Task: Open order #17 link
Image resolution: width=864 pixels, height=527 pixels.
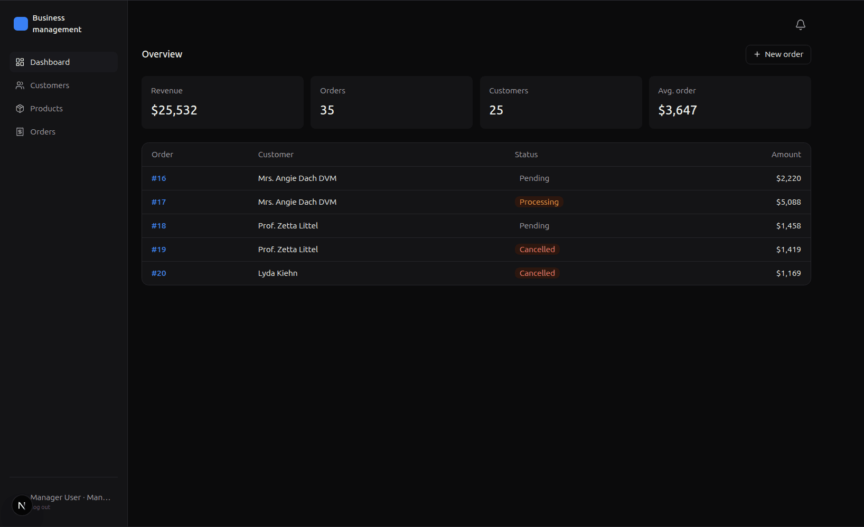Action: pos(159,202)
